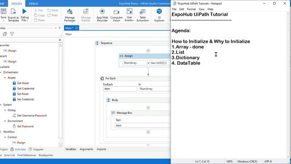Image resolution: width=291 pixels, height=164 pixels.
Task: Collapse the Control tree node
Action: pyautogui.click(x=5, y=137)
